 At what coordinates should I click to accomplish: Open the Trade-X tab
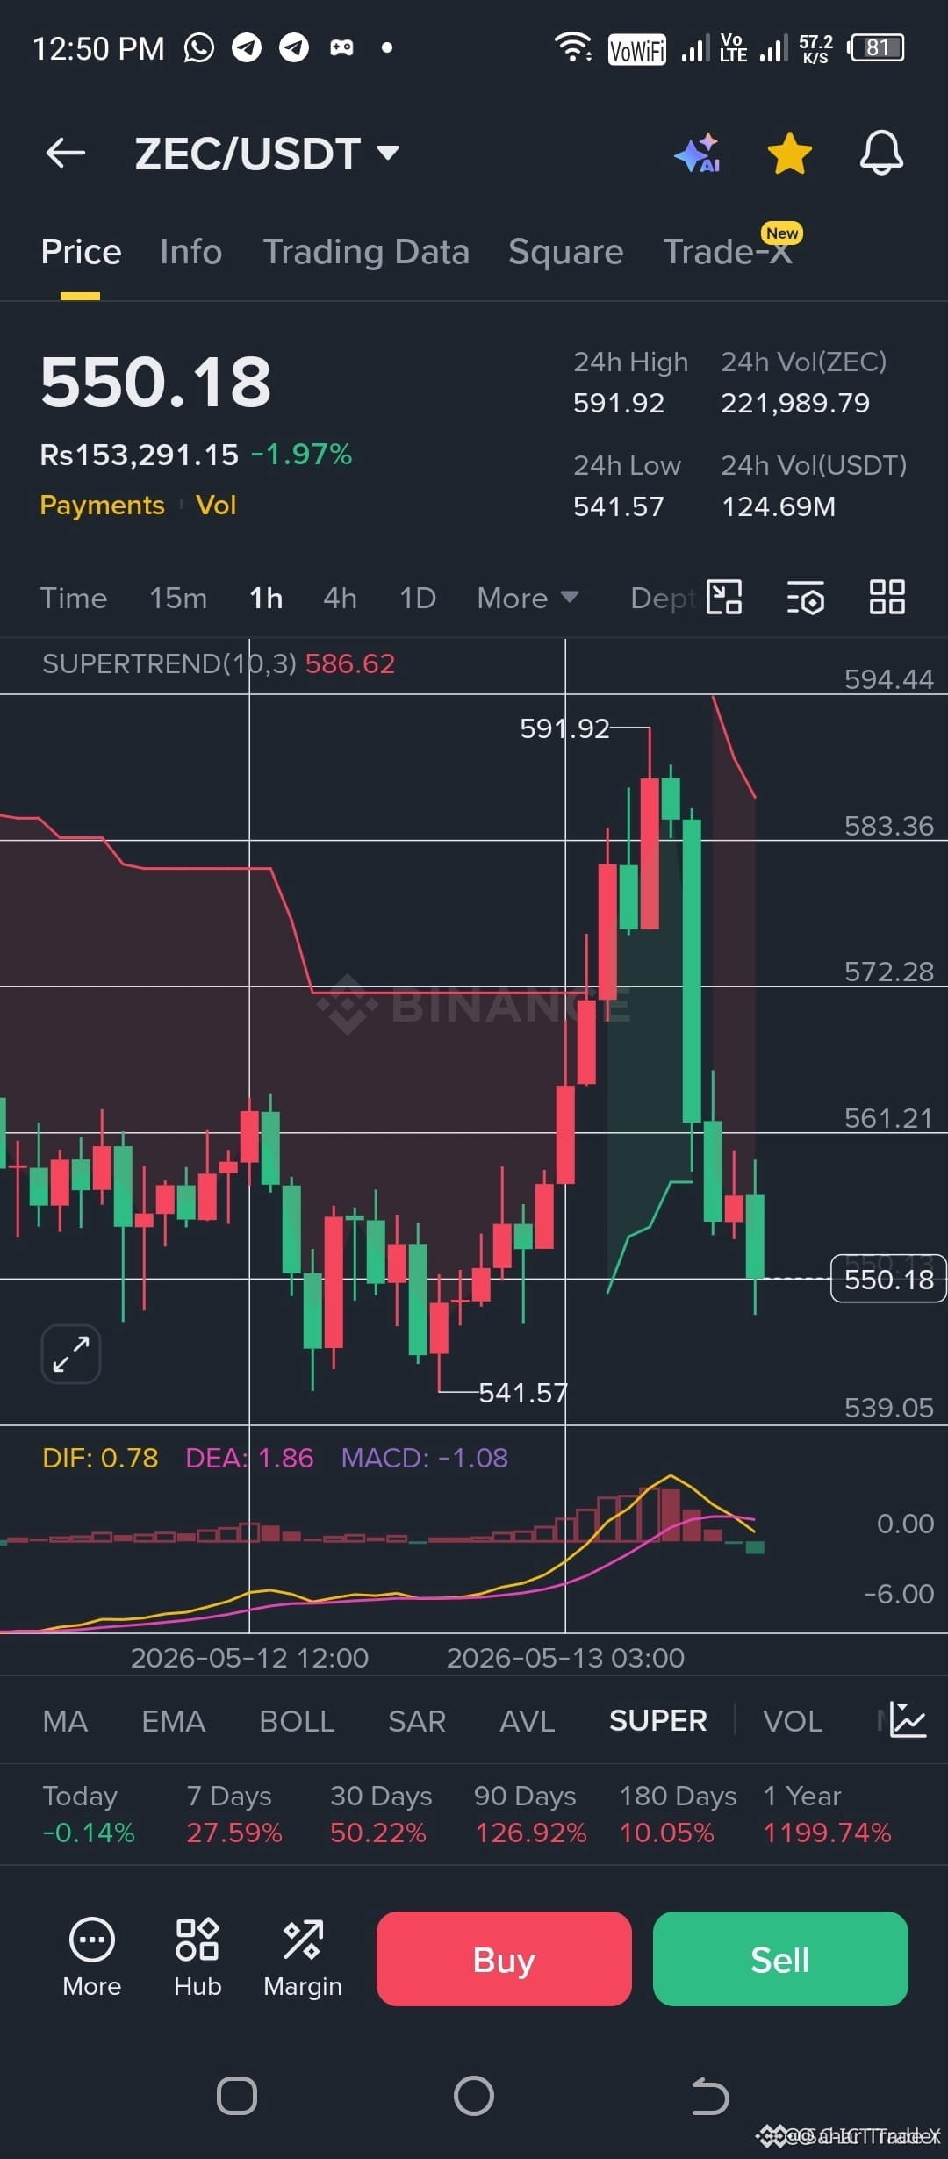pos(728,252)
